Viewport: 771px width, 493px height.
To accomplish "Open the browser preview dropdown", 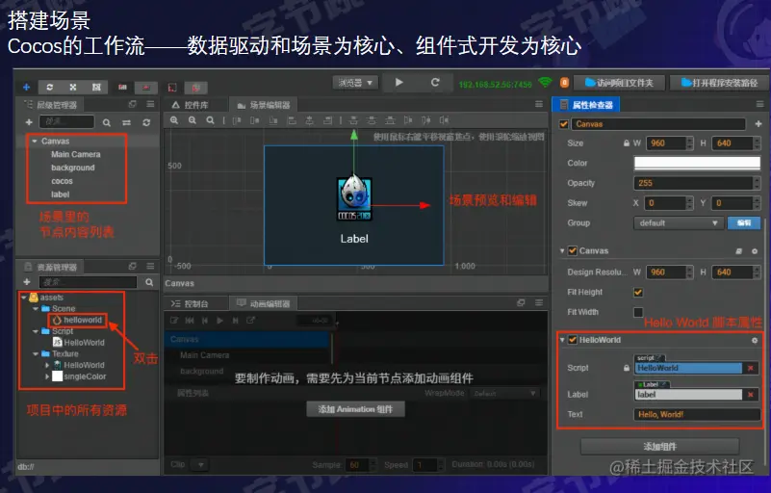I will coord(355,83).
